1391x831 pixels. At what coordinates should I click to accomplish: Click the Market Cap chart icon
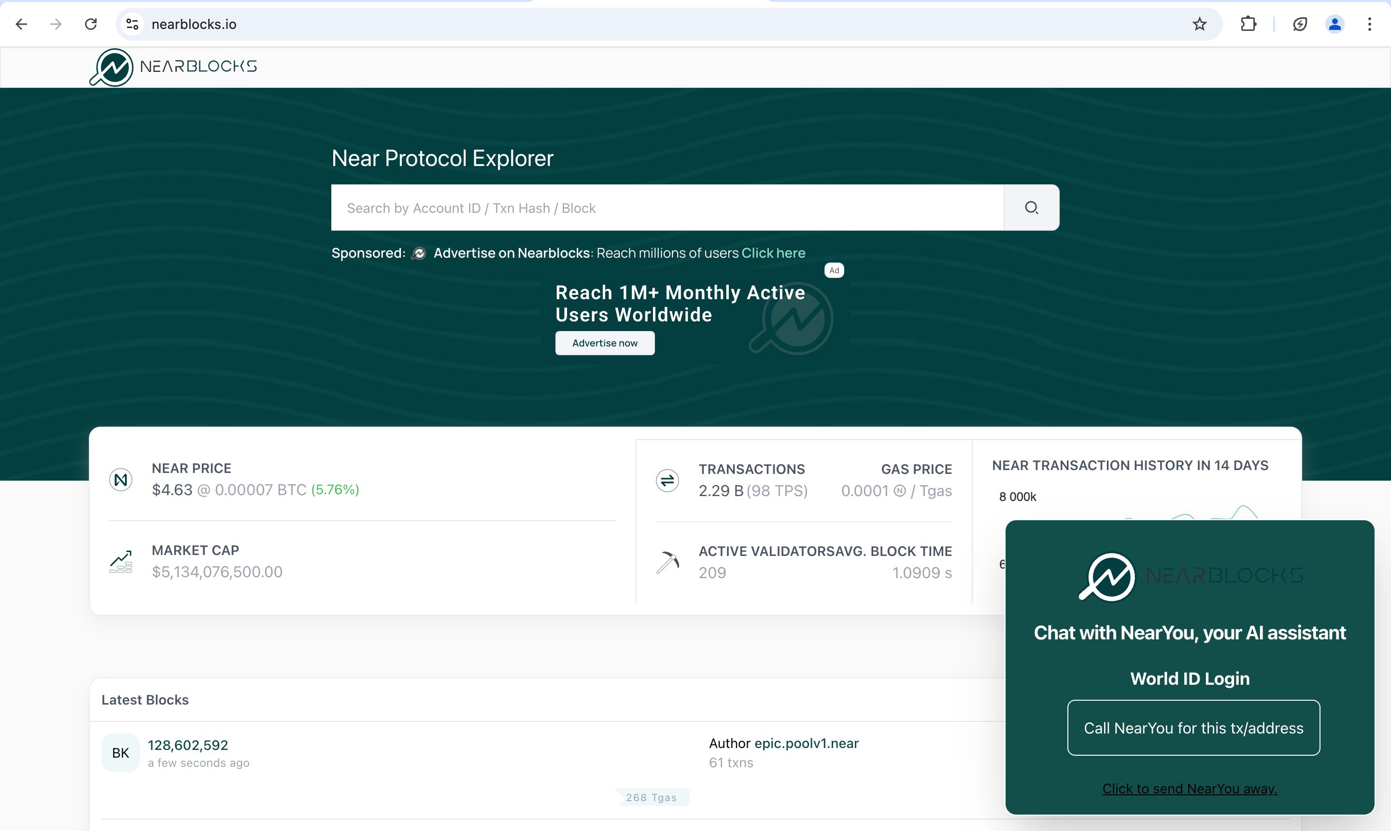(x=121, y=562)
